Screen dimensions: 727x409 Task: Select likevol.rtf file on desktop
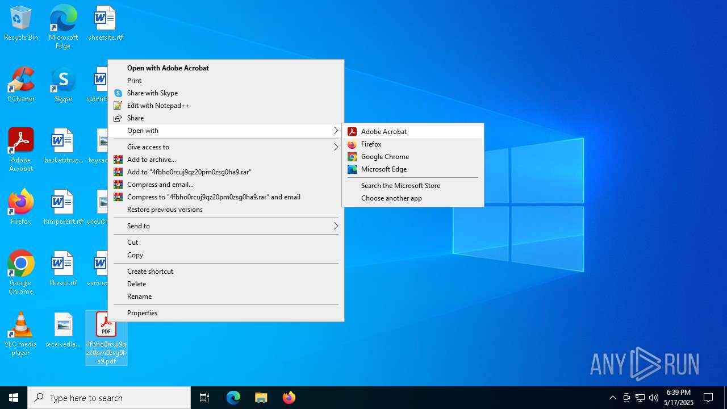pos(63,269)
